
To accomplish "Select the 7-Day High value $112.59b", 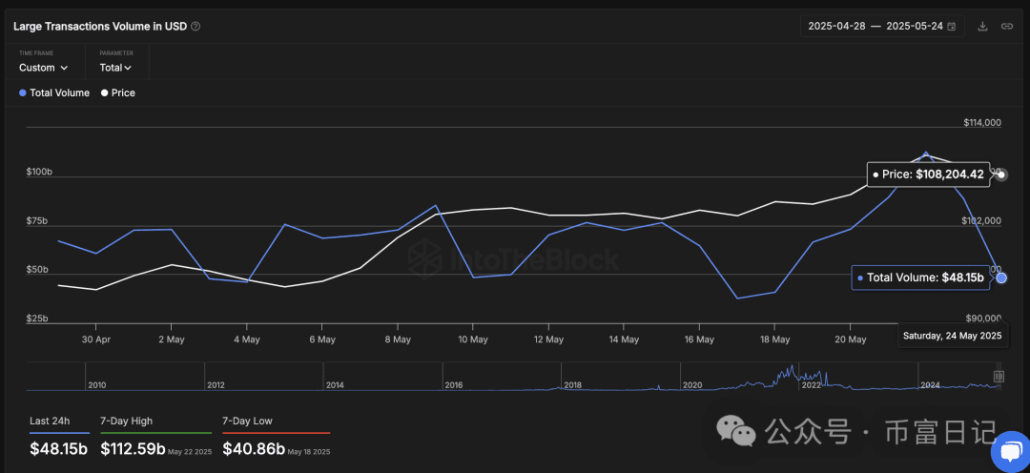I will [x=133, y=449].
